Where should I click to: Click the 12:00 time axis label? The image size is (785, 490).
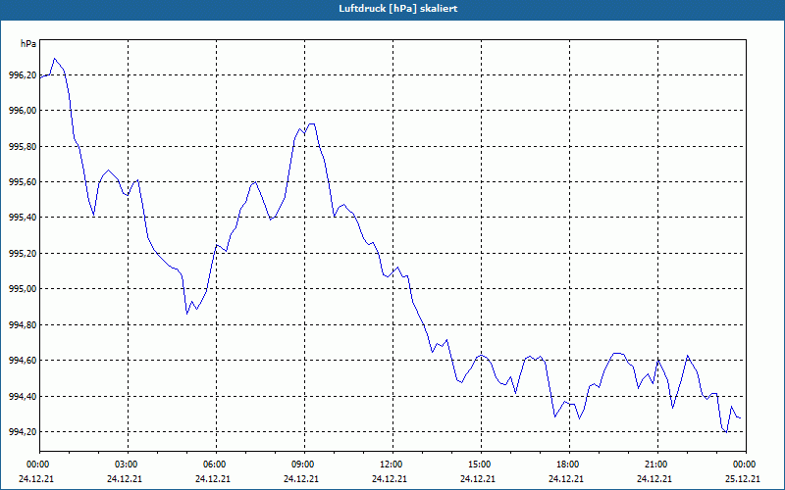pyautogui.click(x=392, y=465)
